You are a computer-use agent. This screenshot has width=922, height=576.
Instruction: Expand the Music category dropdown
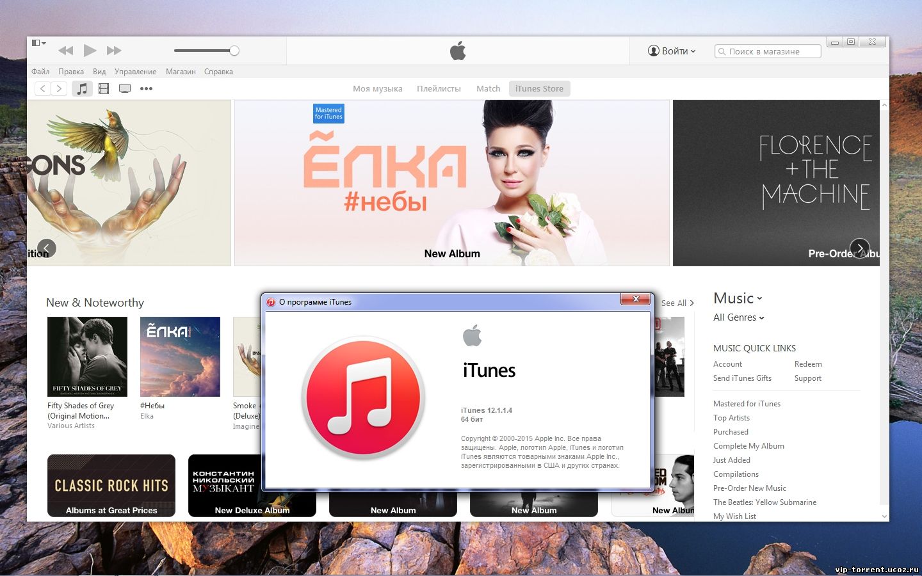(x=738, y=298)
